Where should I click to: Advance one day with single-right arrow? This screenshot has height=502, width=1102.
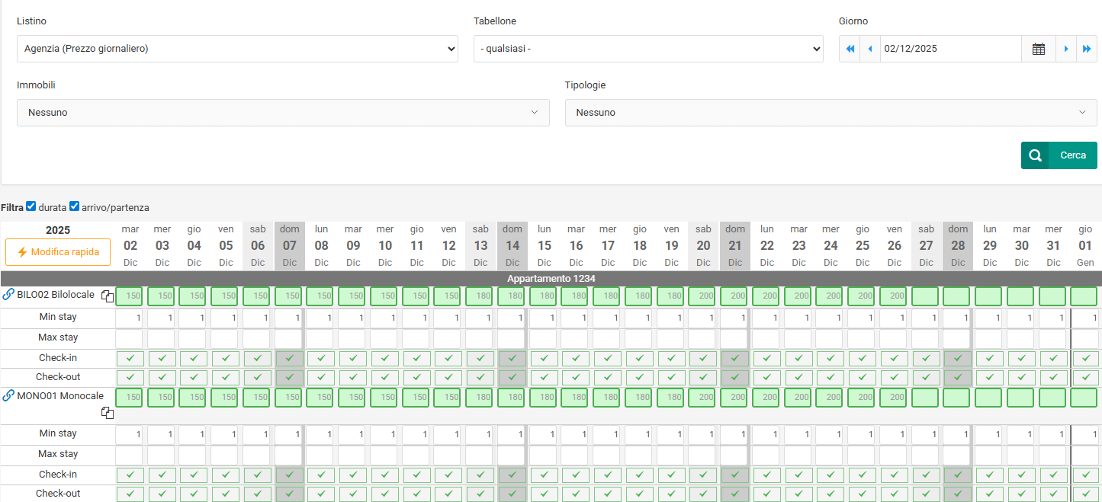point(1066,49)
